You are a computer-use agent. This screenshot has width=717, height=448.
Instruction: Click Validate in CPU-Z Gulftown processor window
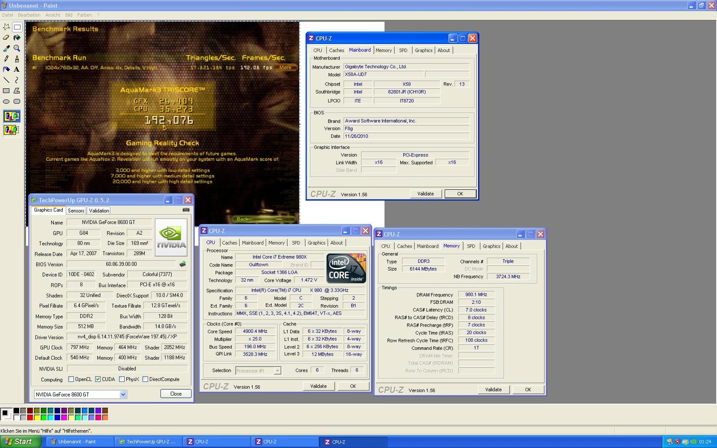(319, 386)
